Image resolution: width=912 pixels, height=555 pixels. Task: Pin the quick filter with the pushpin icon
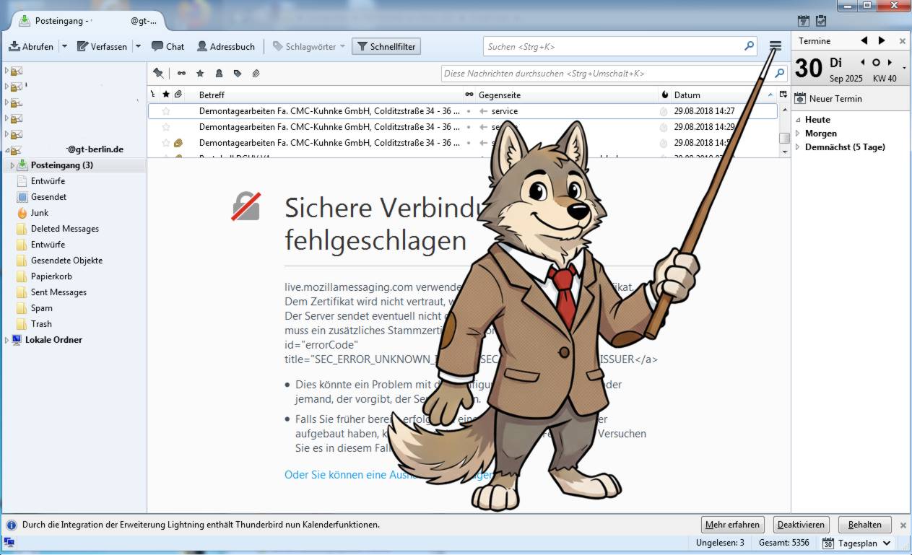click(158, 74)
